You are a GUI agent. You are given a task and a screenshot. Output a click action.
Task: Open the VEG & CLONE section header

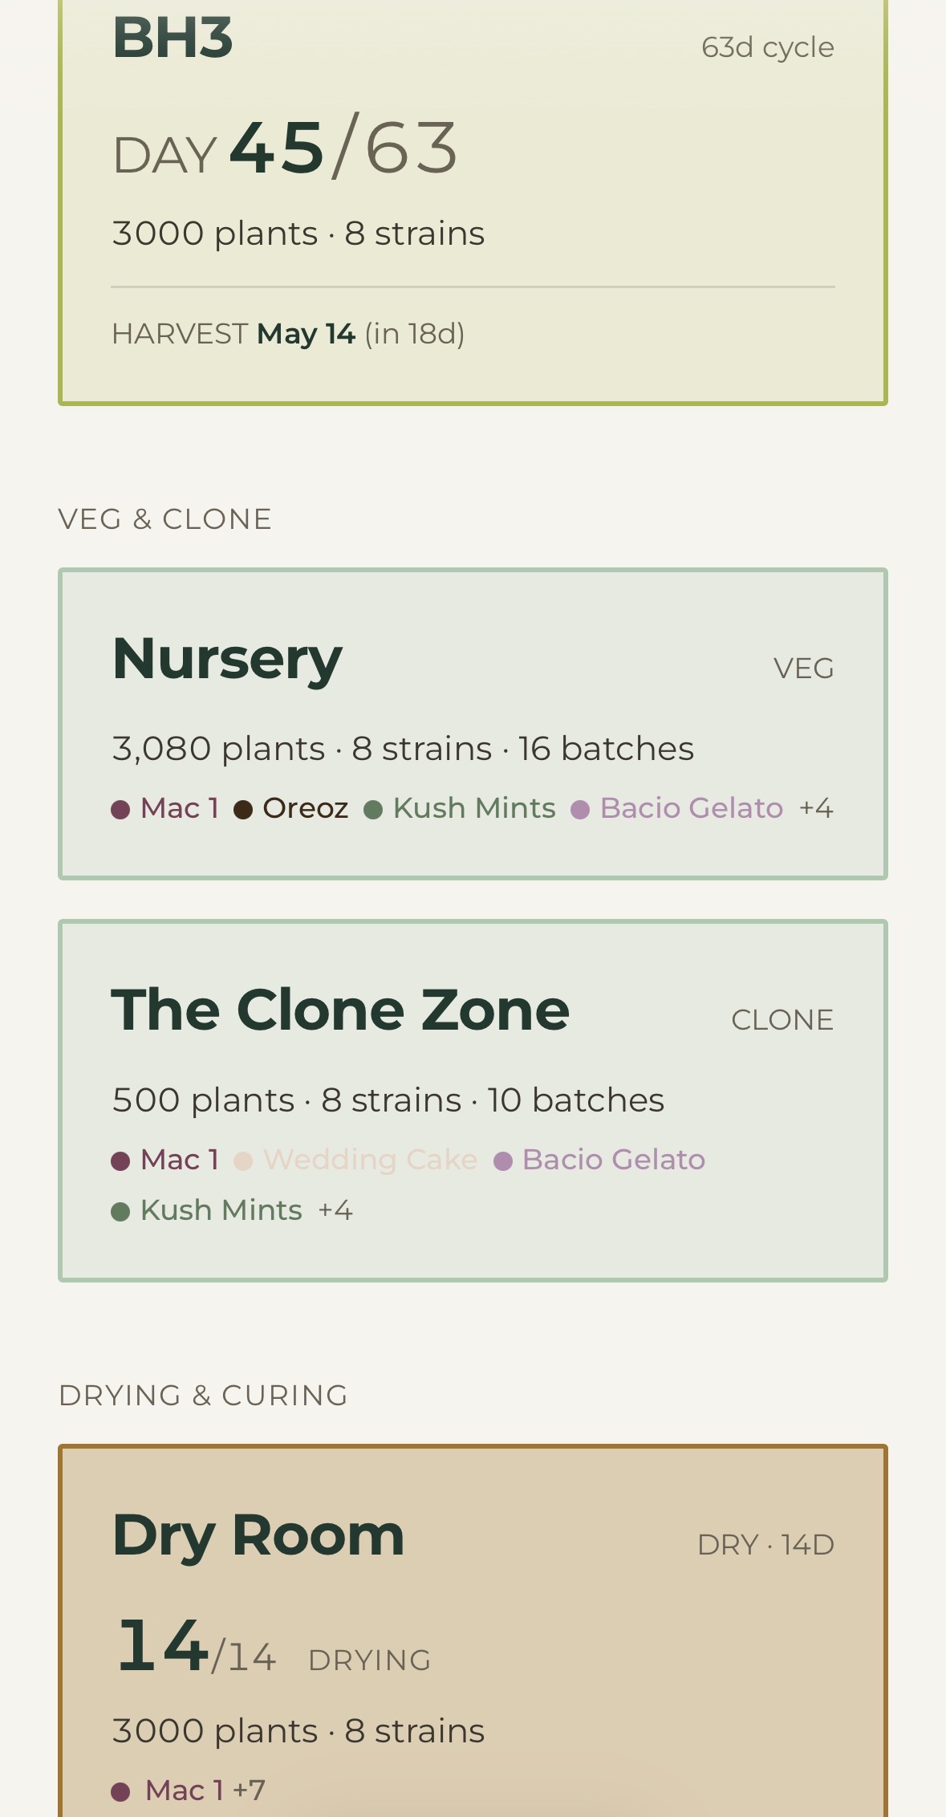[x=165, y=518]
